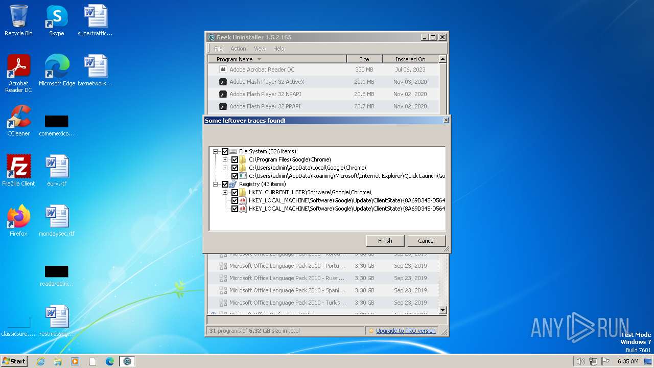Uncheck HKEY_CURRENT_USER\Software\Google\Chrome\ checkbox
The height and width of the screenshot is (368, 654).
pyautogui.click(x=235, y=192)
